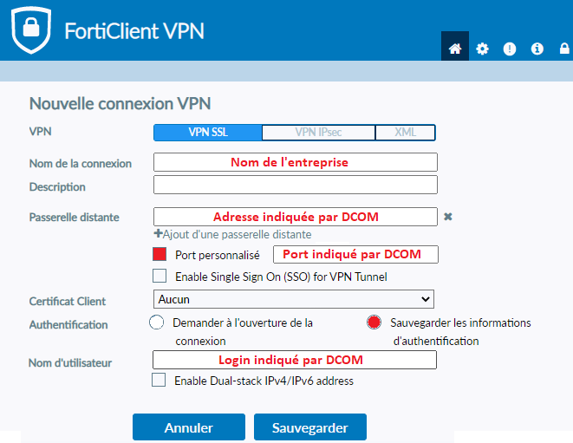
Task: Click the padlock icon in header
Action: click(564, 49)
